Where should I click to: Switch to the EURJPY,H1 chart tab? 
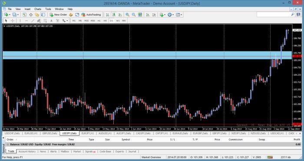[88, 133]
